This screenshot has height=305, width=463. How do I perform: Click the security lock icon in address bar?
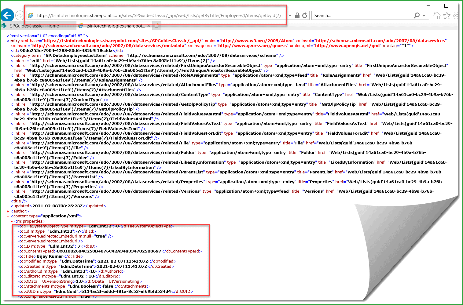tap(297, 15)
